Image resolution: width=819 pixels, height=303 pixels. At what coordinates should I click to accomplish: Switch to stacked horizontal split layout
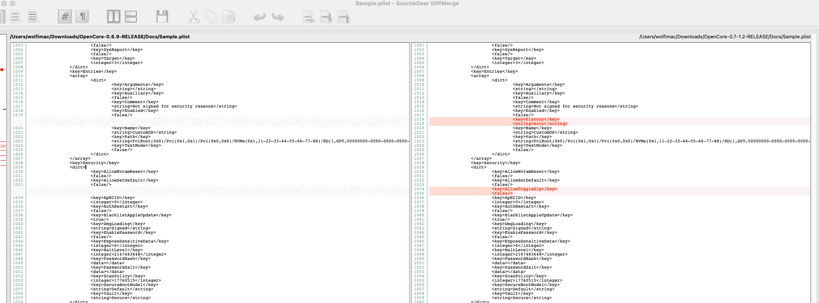[x=131, y=17]
